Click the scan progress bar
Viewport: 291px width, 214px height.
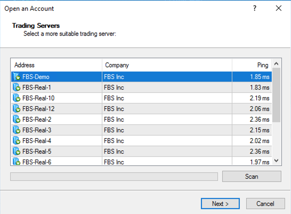click(114, 176)
